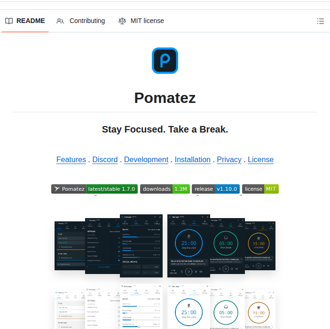Screen dimensions: 330x329
Task: Select the 'Stay Focused. Take a Break.' tagline
Action: [165, 129]
